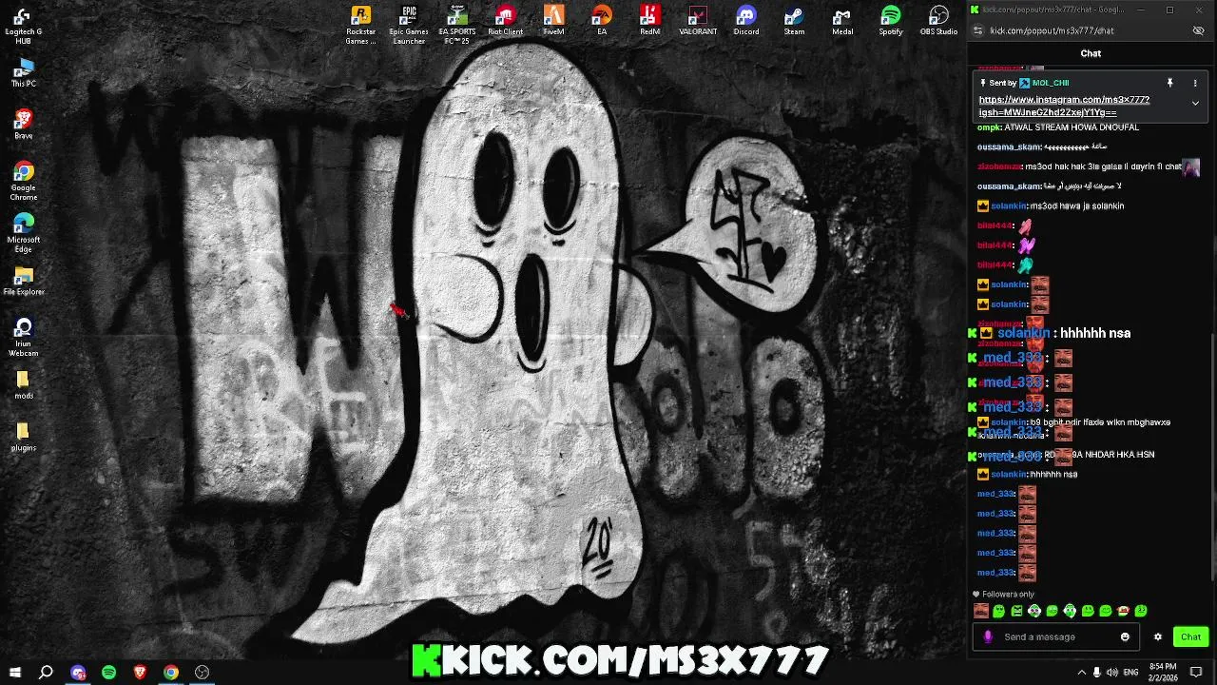The height and width of the screenshot is (685, 1217).
Task: Unpin the pinned message with pin icon
Action: pyautogui.click(x=1170, y=84)
